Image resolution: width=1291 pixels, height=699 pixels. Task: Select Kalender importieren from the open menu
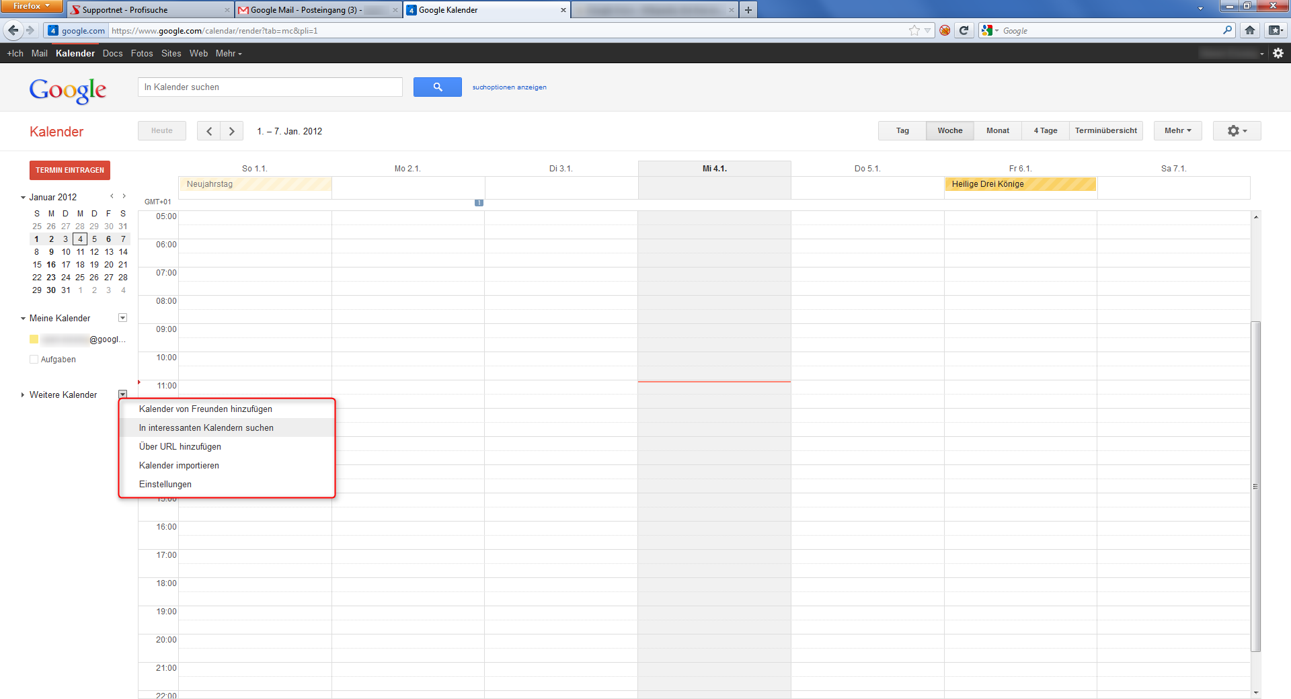[x=178, y=465]
